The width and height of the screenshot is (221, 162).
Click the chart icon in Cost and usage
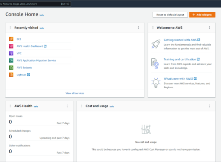tap(146, 129)
